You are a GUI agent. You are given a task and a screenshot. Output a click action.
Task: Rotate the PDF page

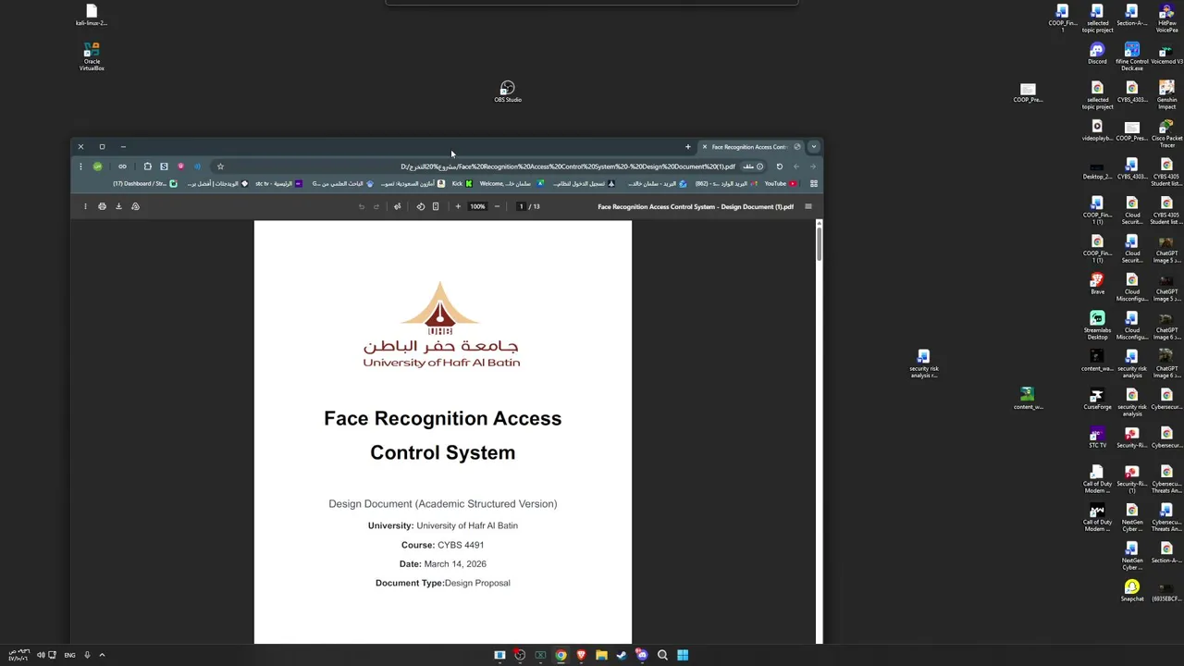420,206
